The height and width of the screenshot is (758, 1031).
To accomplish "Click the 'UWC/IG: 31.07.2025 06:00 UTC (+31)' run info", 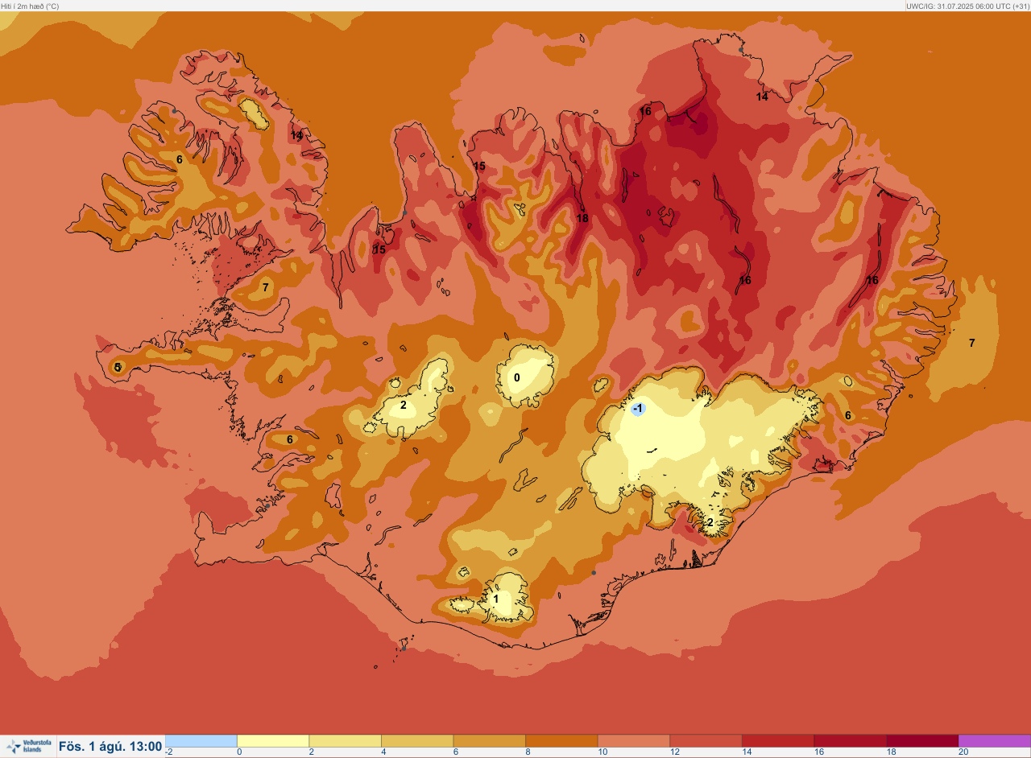I will coord(967,6).
